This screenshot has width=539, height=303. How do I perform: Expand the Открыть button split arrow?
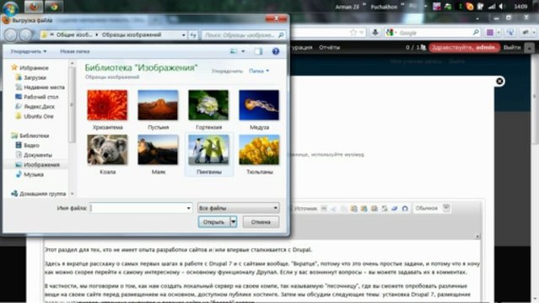click(x=234, y=222)
